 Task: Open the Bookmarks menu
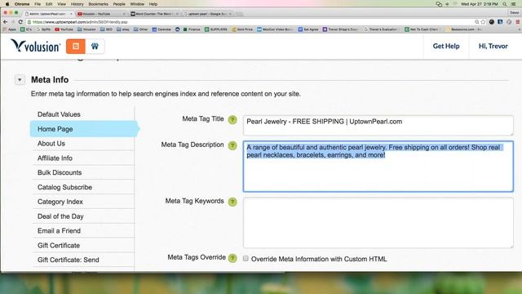(98, 4)
